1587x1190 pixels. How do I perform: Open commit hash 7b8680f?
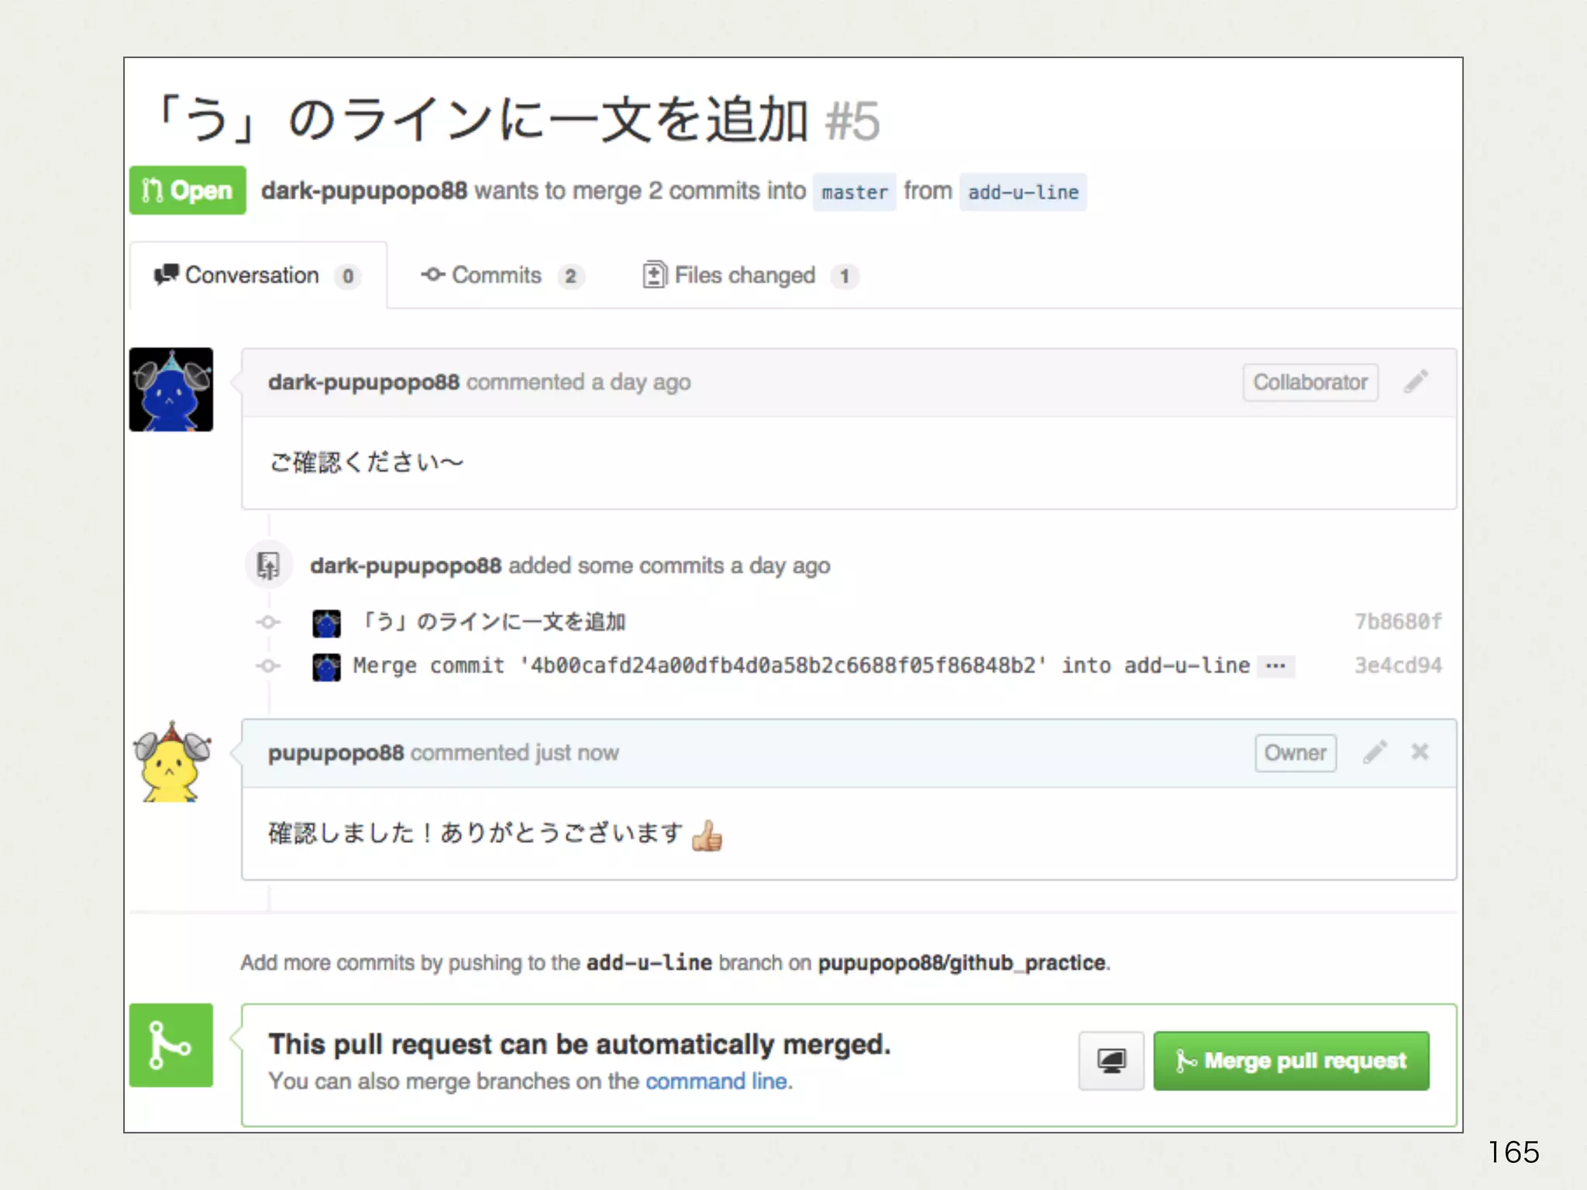pos(1397,622)
